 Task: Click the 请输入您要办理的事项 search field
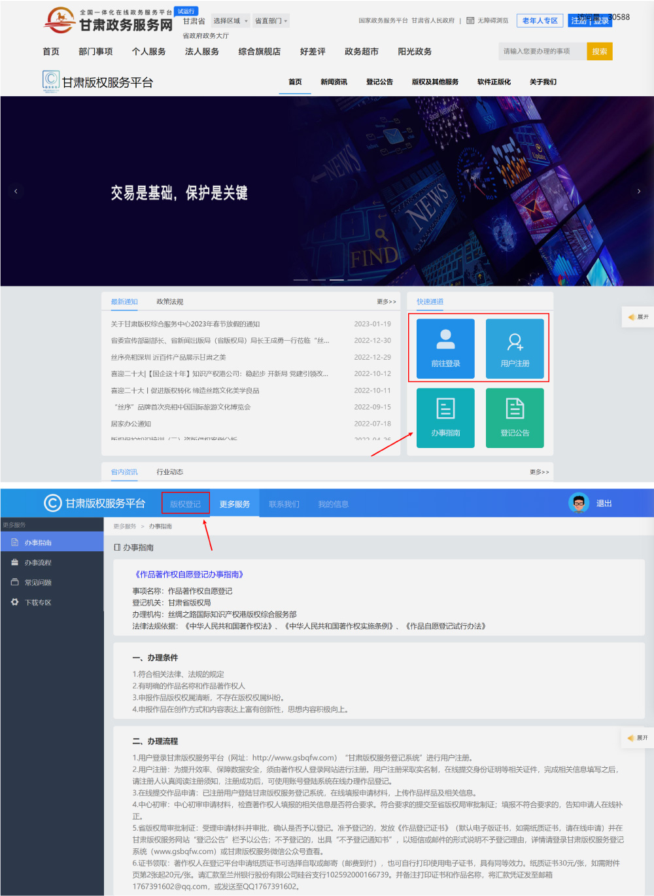tap(543, 51)
